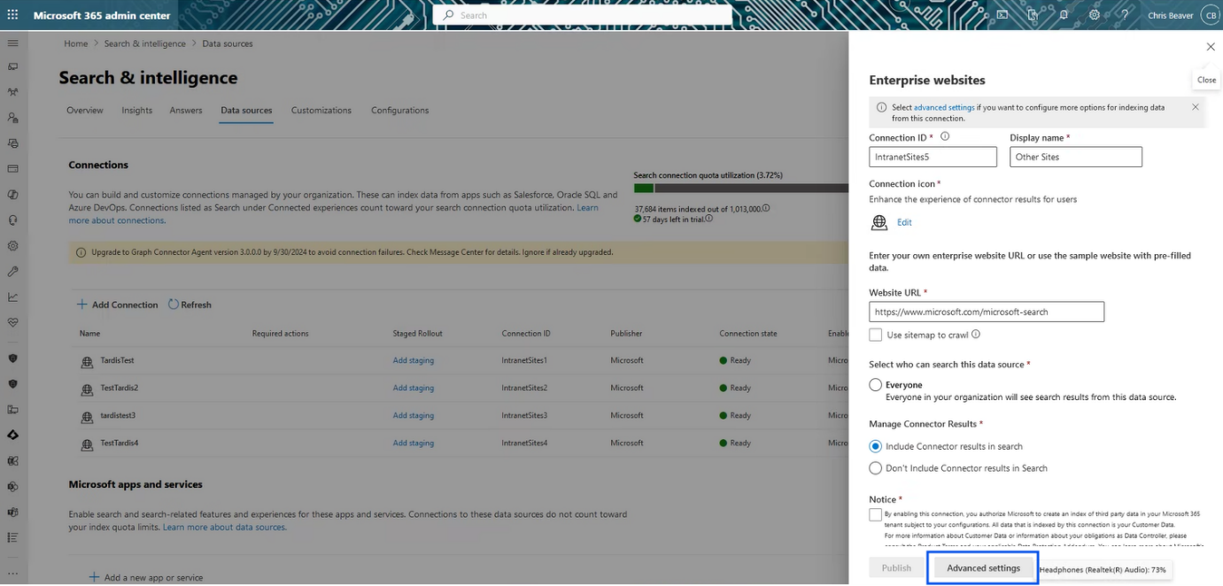Click Add staging for IntranetSites2

414,389
